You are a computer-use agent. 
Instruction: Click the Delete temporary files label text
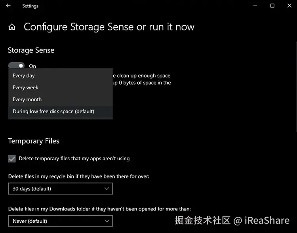pos(74,158)
